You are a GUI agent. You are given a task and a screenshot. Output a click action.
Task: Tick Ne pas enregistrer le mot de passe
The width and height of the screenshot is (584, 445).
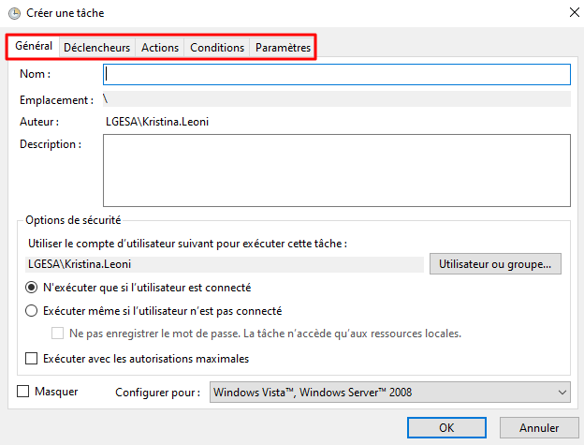click(58, 334)
